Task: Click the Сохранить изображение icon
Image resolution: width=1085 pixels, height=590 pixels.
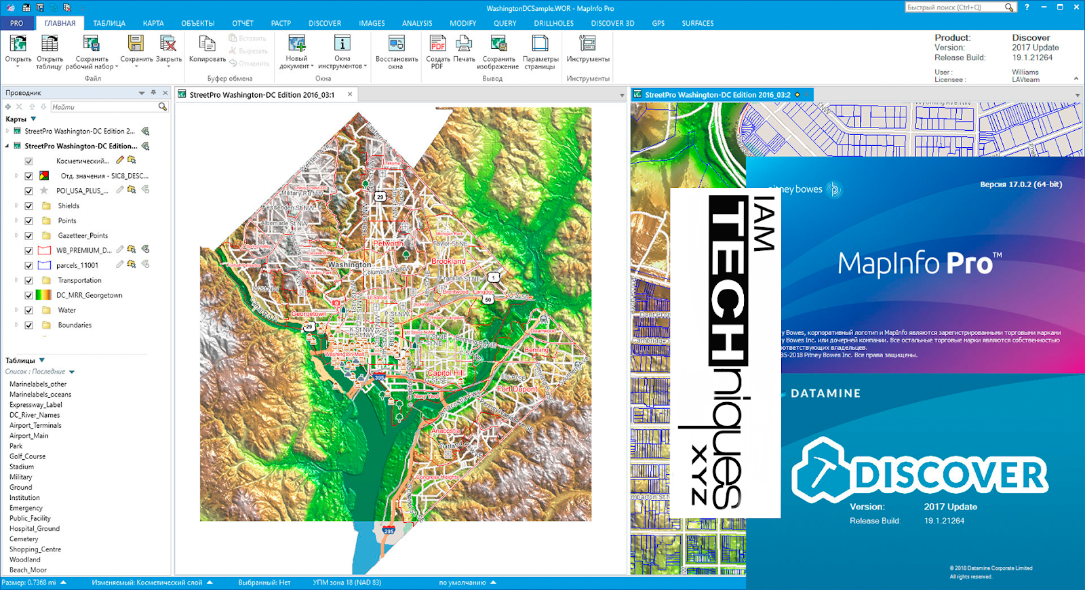Action: click(x=498, y=43)
